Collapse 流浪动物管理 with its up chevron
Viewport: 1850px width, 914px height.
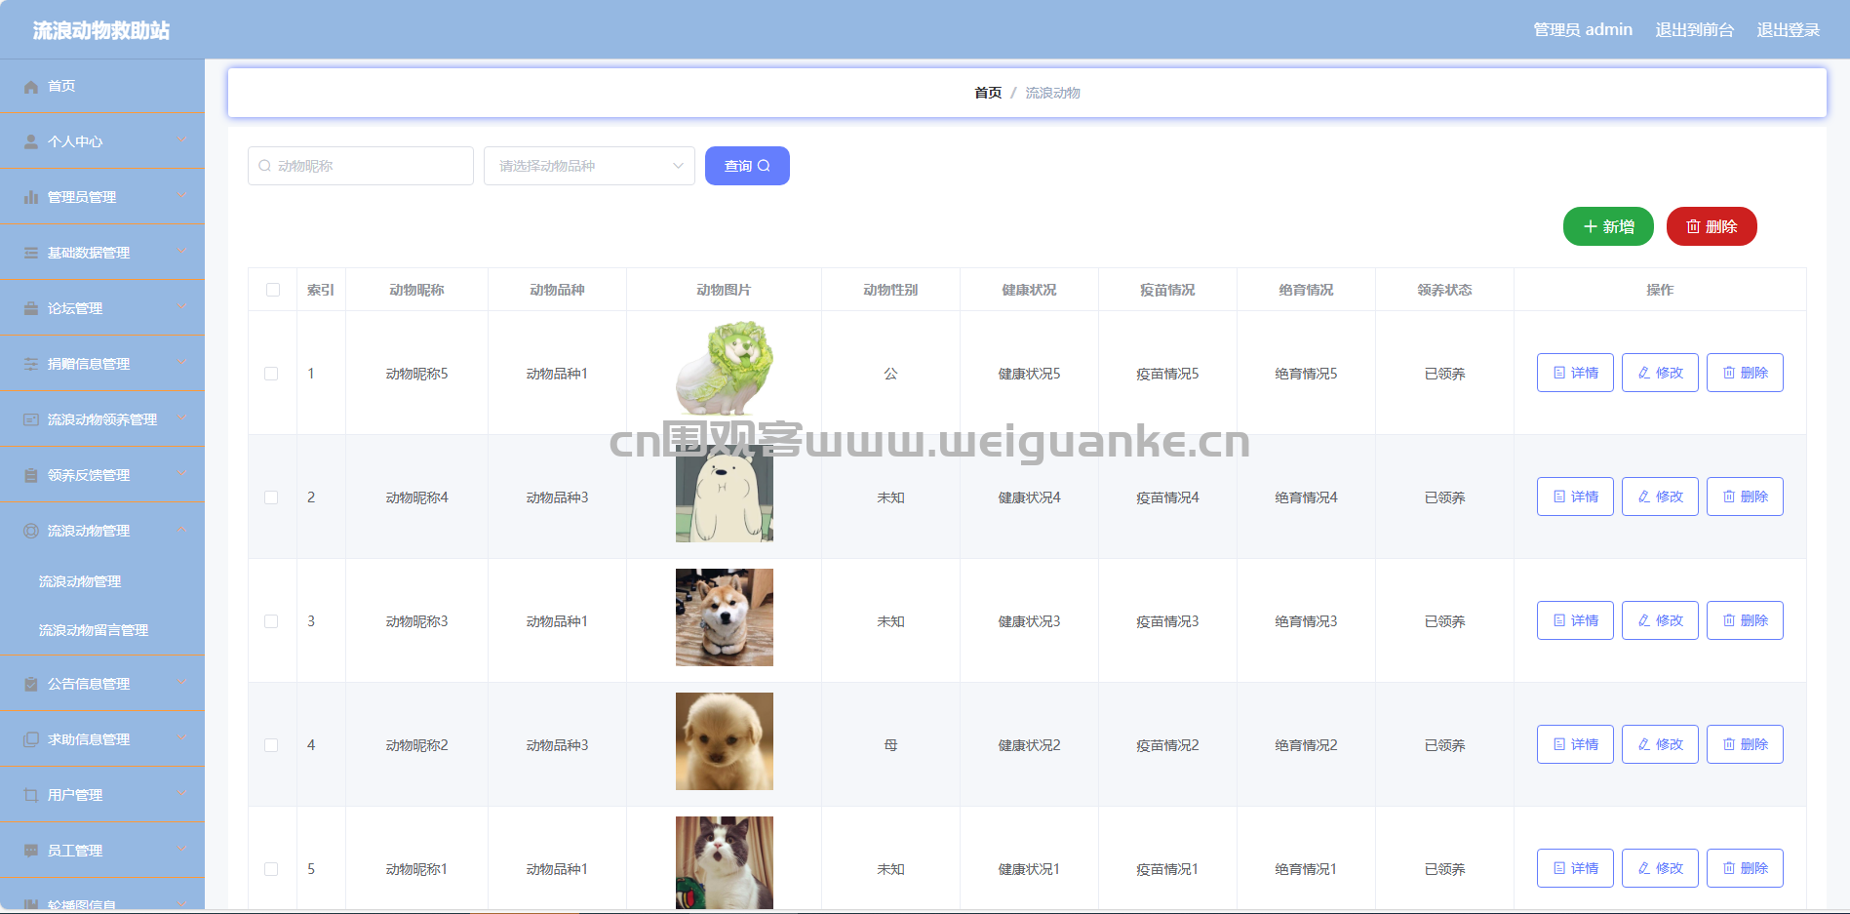[182, 530]
